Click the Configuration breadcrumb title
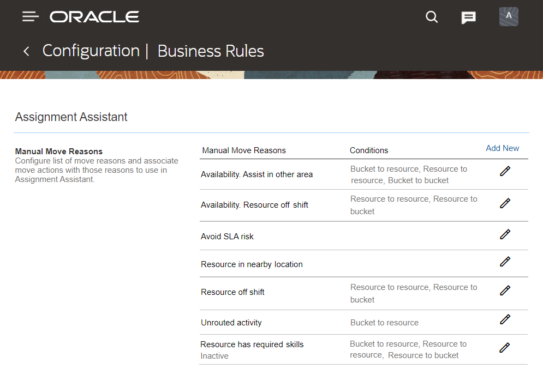Screen dimensions: 543x369 coord(91,51)
